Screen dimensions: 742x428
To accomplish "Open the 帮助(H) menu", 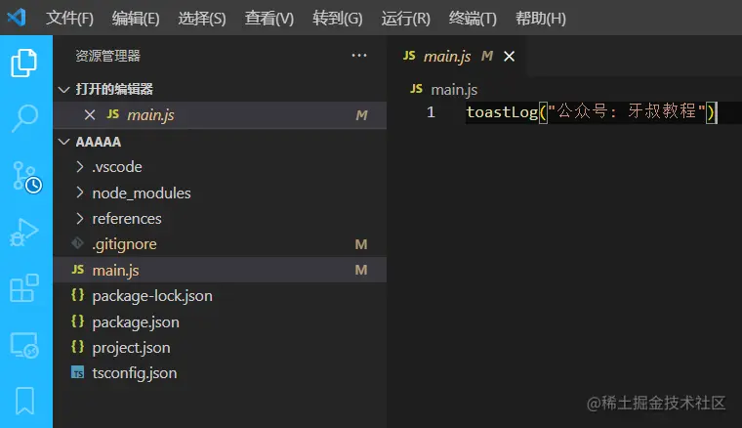I will click(541, 18).
